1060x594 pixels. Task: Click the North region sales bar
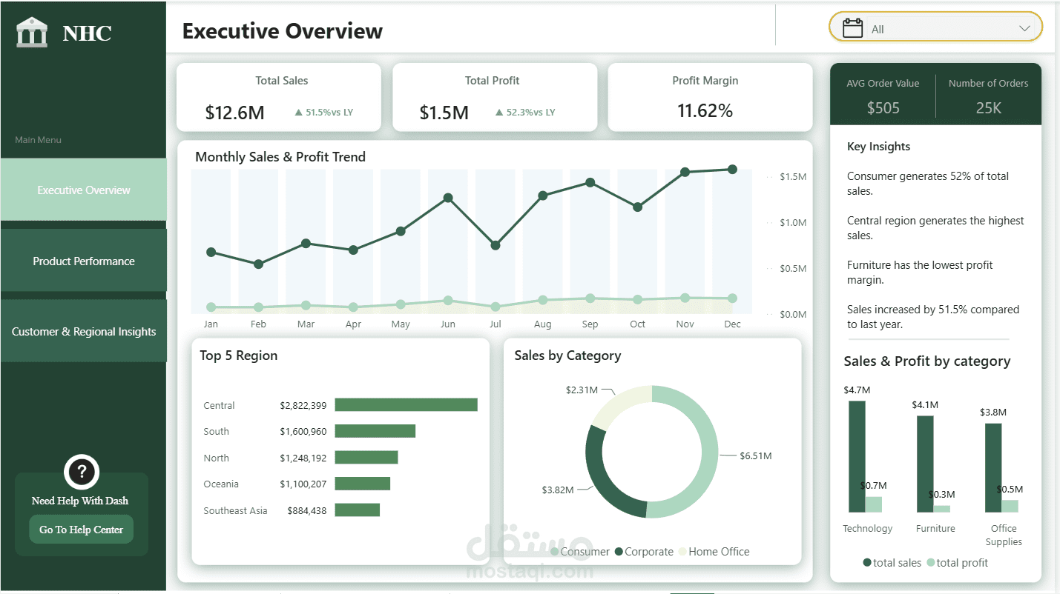click(366, 457)
